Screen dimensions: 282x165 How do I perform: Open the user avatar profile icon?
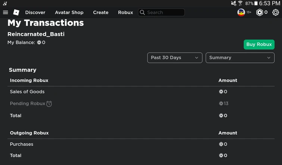coord(241,12)
